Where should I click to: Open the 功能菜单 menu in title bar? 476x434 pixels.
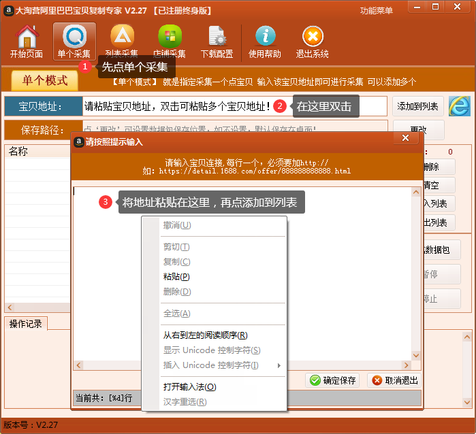pos(377,11)
